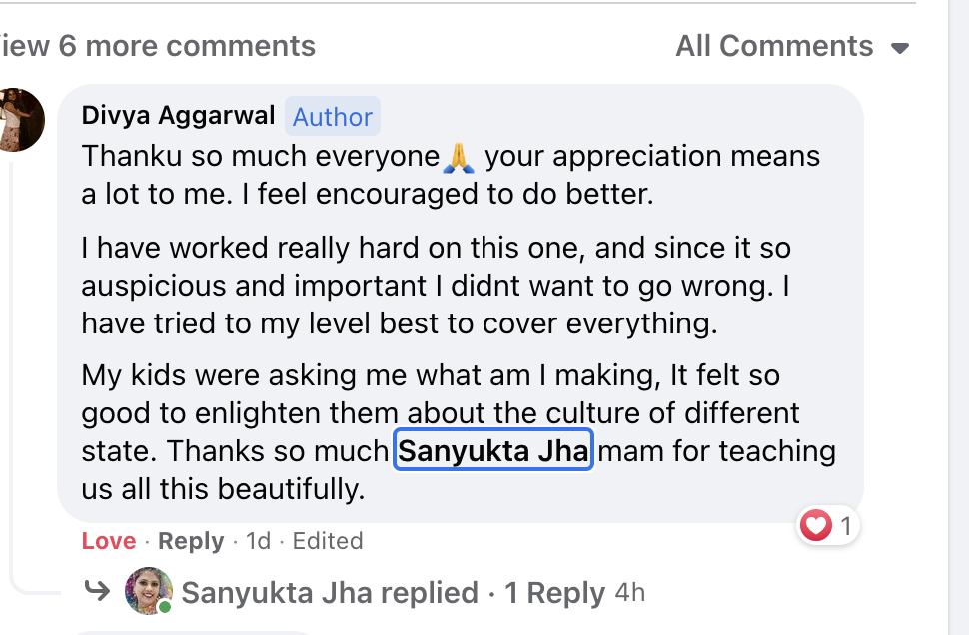This screenshot has height=635, width=969.
Task: Click the folded hands emoji
Action: [x=458, y=156]
